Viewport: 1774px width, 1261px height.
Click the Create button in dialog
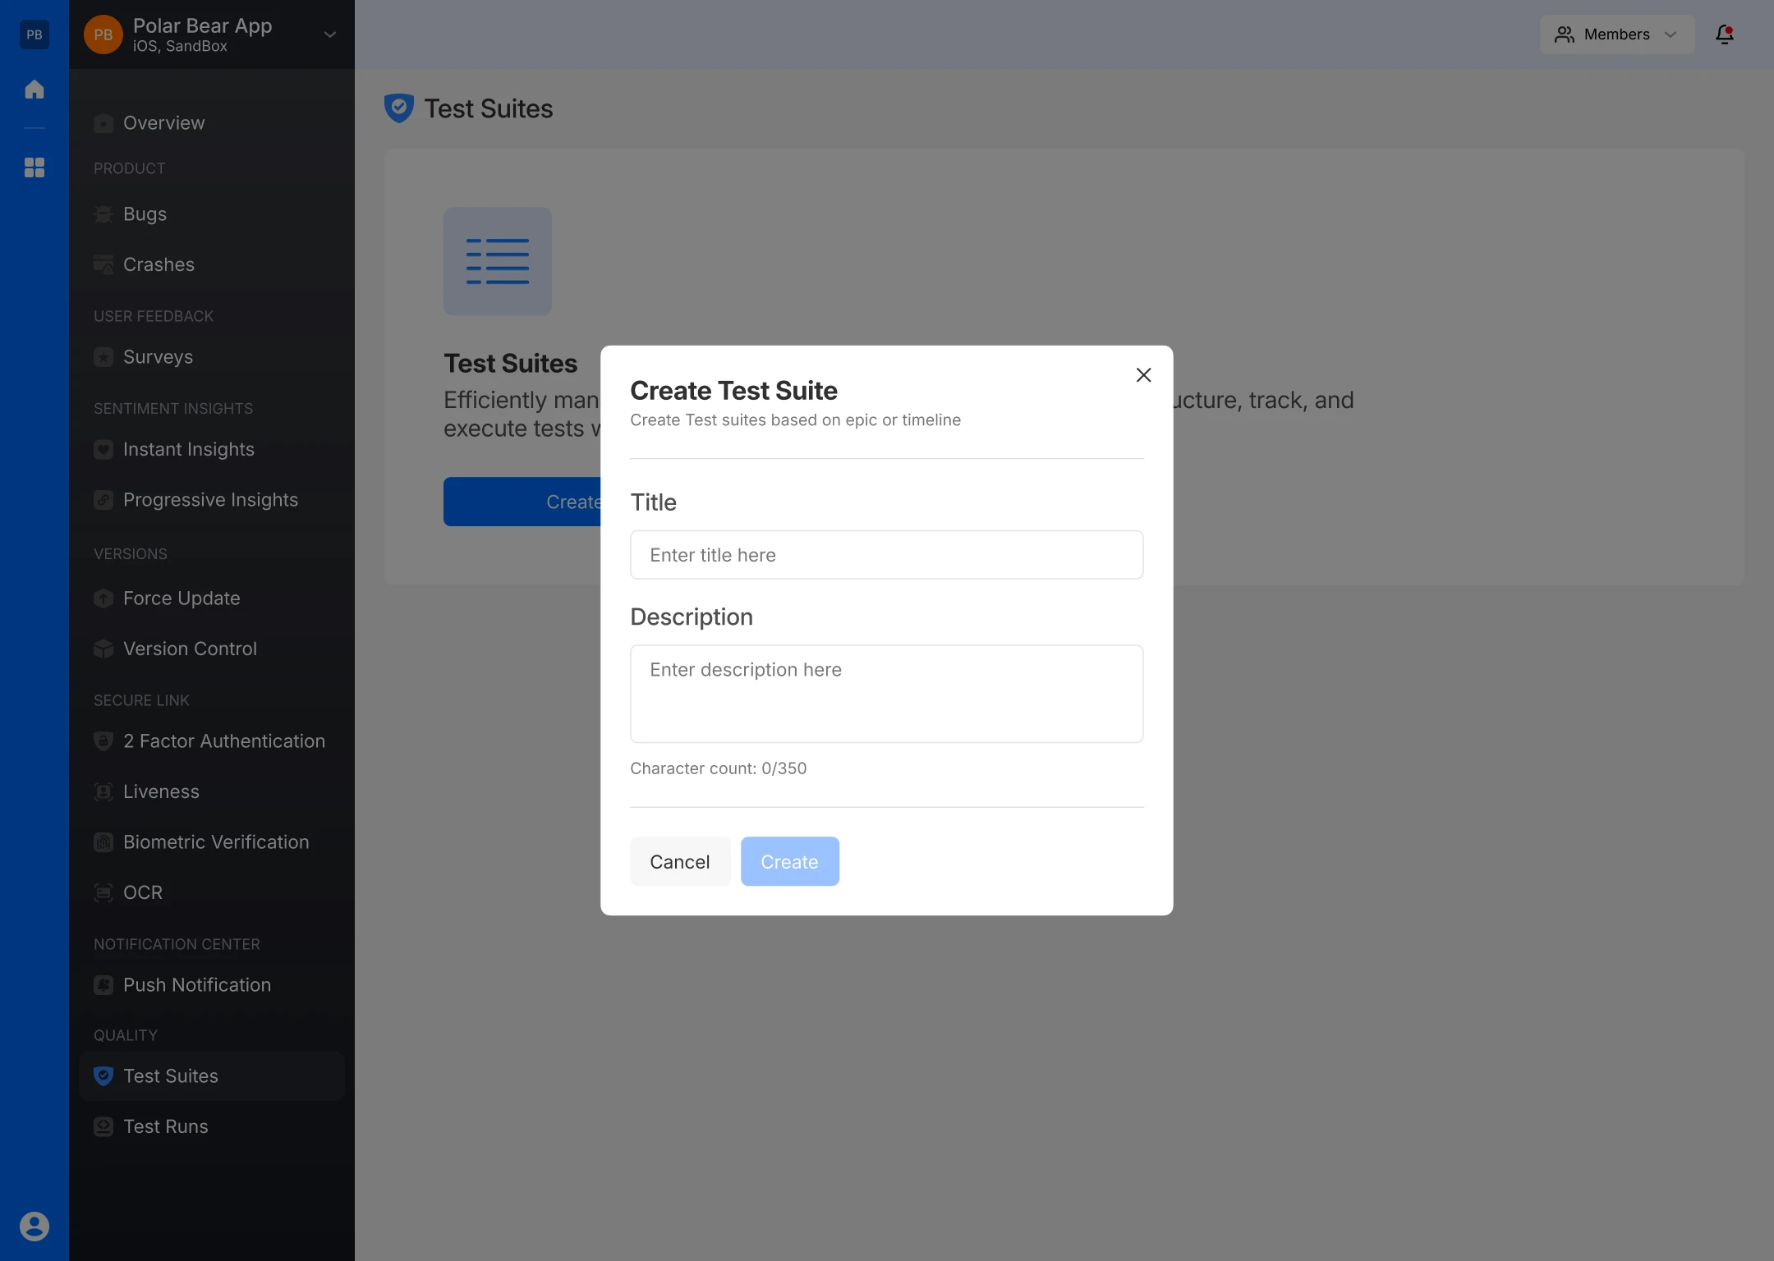[789, 861]
